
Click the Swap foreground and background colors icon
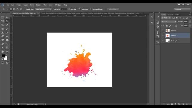click(x=7, y=55)
